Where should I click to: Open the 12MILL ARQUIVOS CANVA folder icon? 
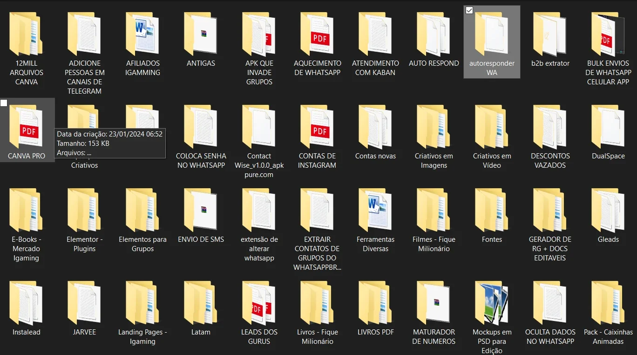pyautogui.click(x=26, y=34)
